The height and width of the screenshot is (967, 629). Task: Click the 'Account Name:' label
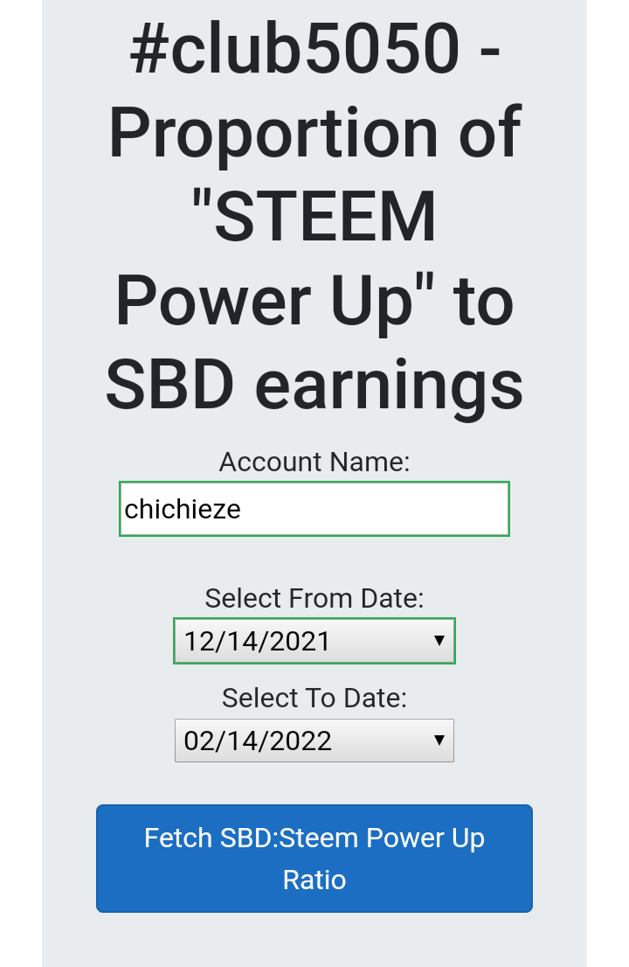tap(314, 462)
